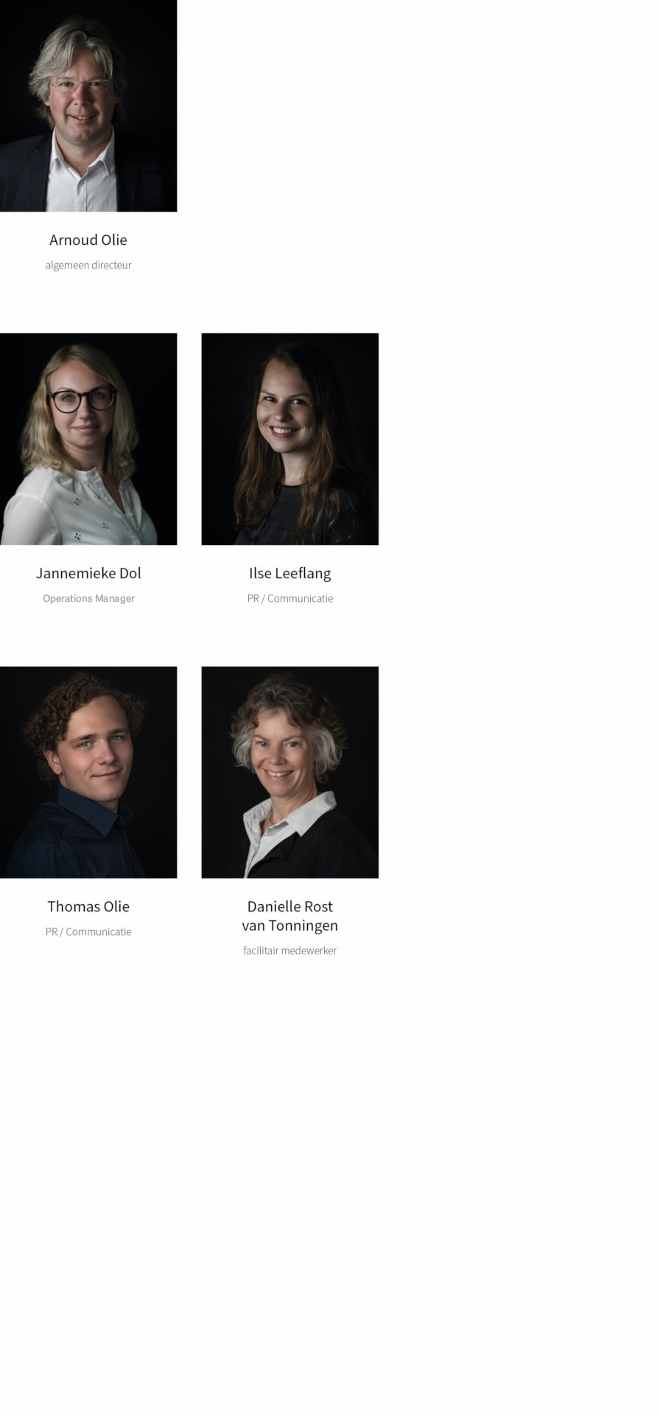660x1416 pixels.
Task: Open Thomas Olie's portrait photo
Action: 88,772
